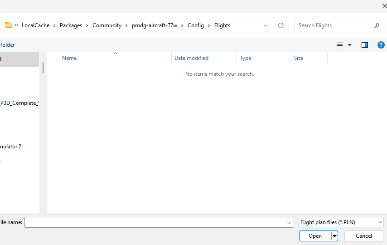Cancel the file dialog
387x245 pixels.
pos(363,236)
